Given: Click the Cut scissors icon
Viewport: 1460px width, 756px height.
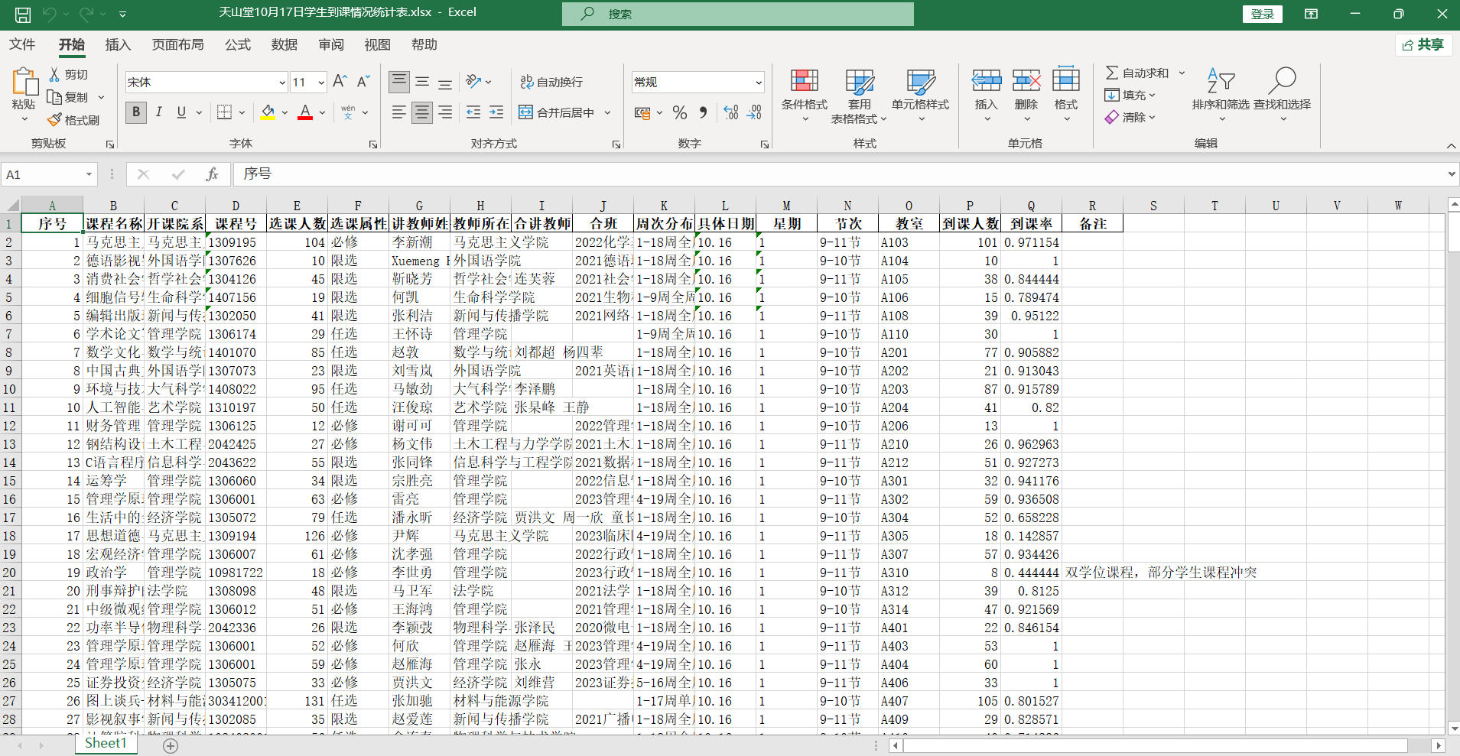Looking at the screenshot, I should [55, 74].
